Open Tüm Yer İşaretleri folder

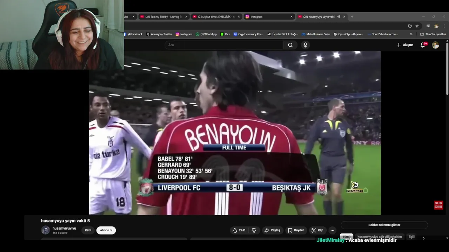pyautogui.click(x=433, y=34)
